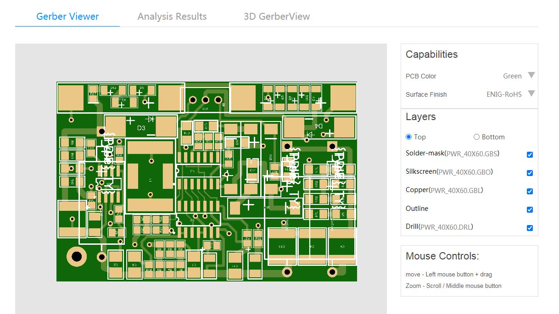This screenshot has width=559, height=314.
Task: Expand the PCB Color dropdown arrow
Action: (531, 76)
